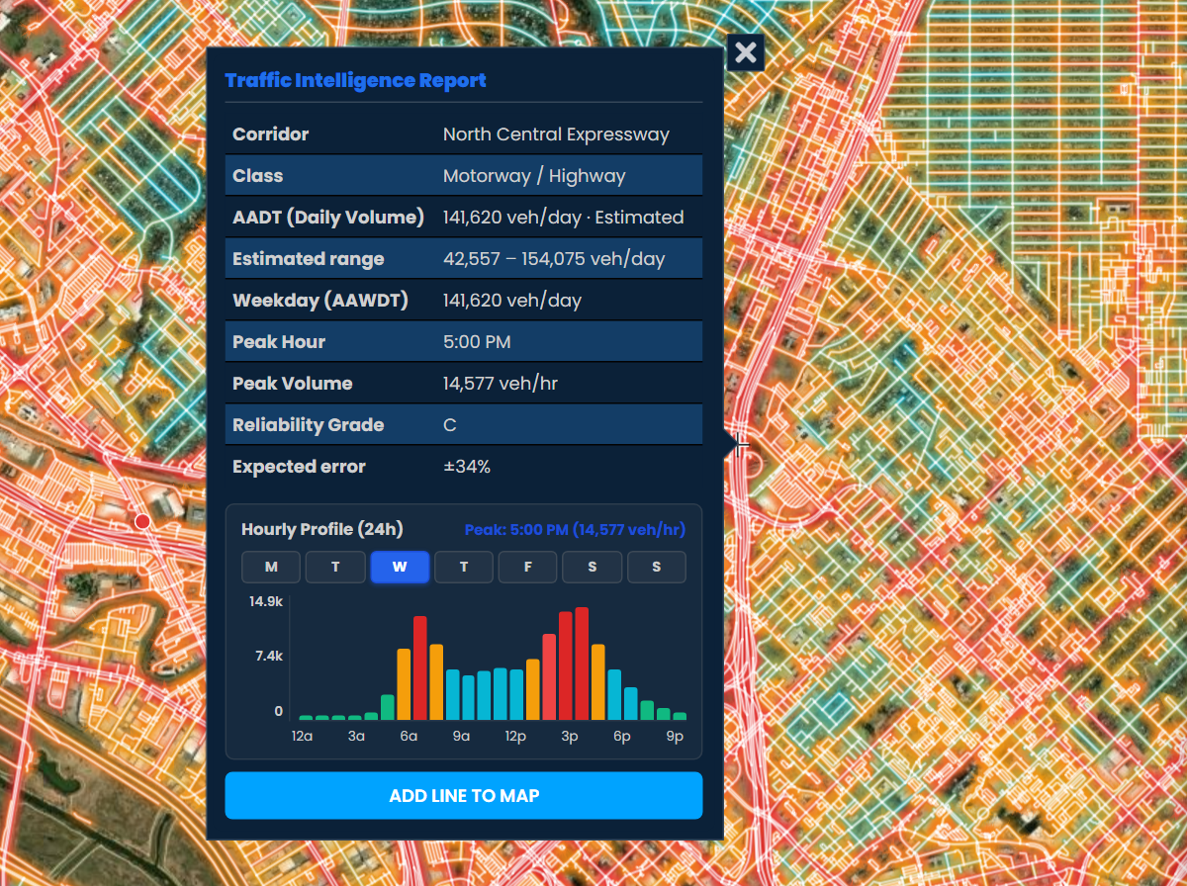
Task: Click the Reliability Grade value 'C'
Action: click(450, 425)
